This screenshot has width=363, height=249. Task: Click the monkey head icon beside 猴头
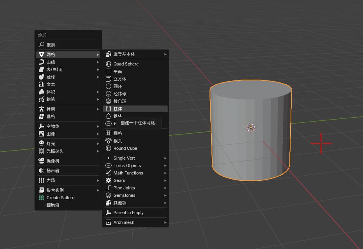(x=108, y=141)
